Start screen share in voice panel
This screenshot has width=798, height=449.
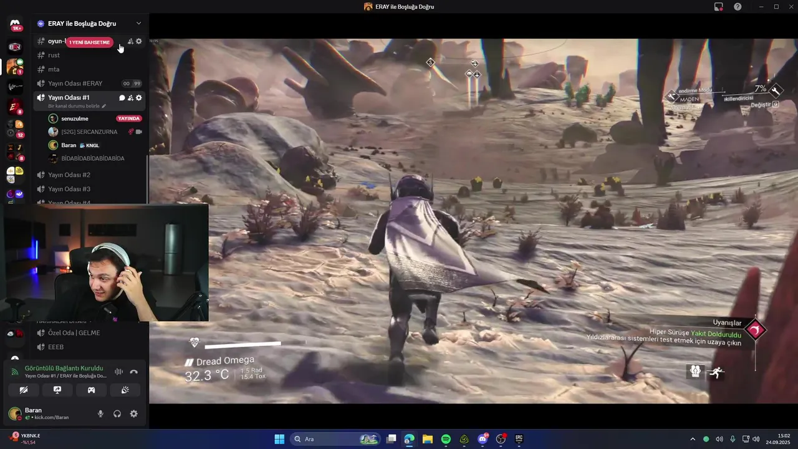click(x=57, y=390)
